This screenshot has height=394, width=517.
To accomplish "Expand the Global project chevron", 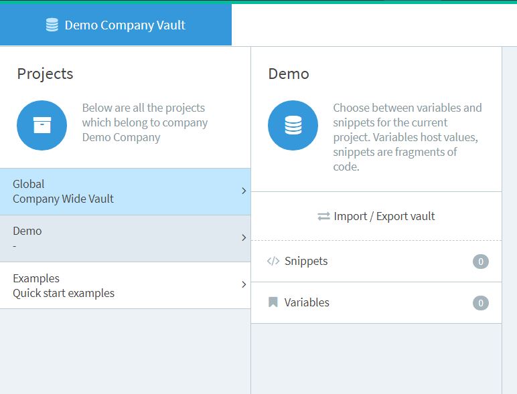I will coord(244,191).
